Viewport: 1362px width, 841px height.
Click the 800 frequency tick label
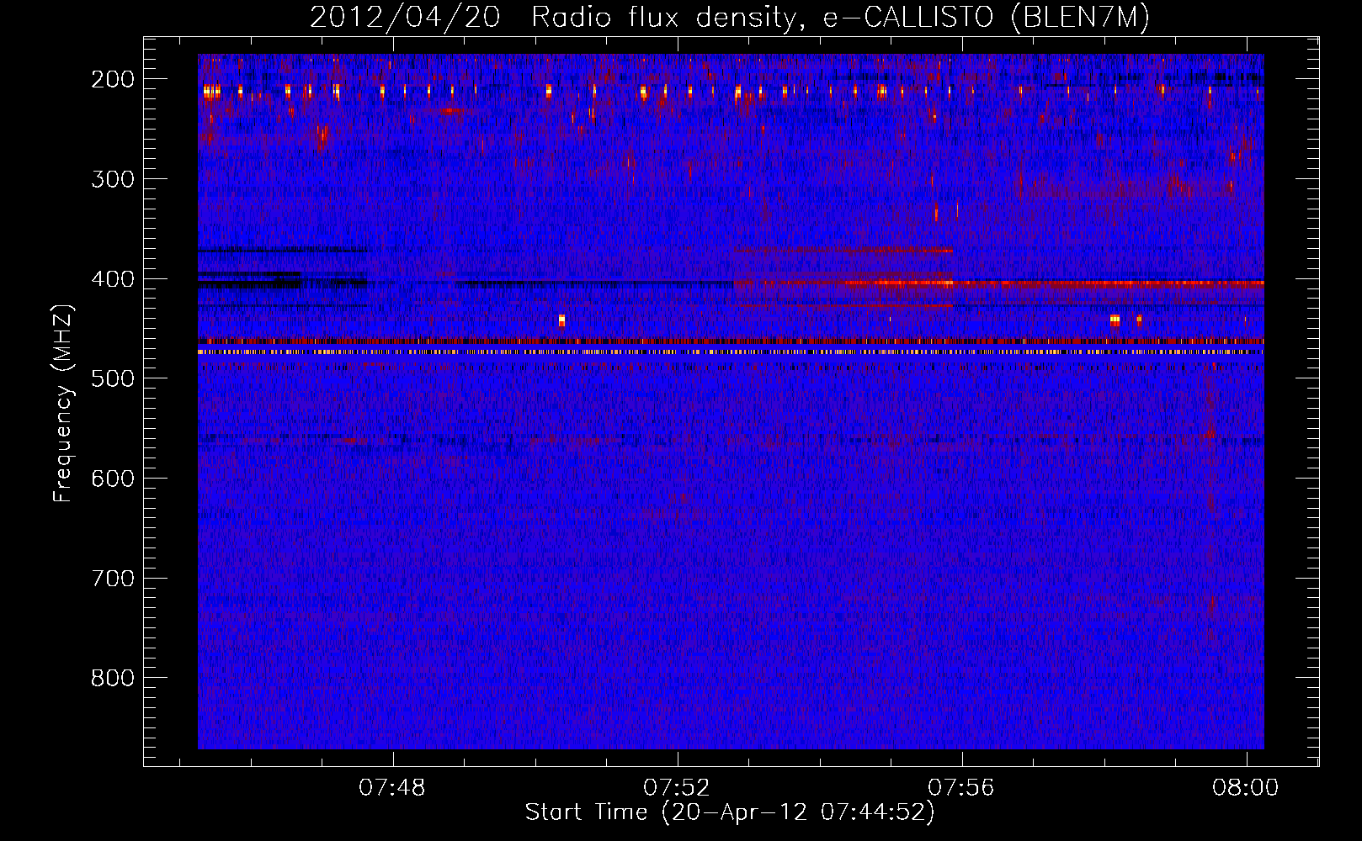pos(112,678)
